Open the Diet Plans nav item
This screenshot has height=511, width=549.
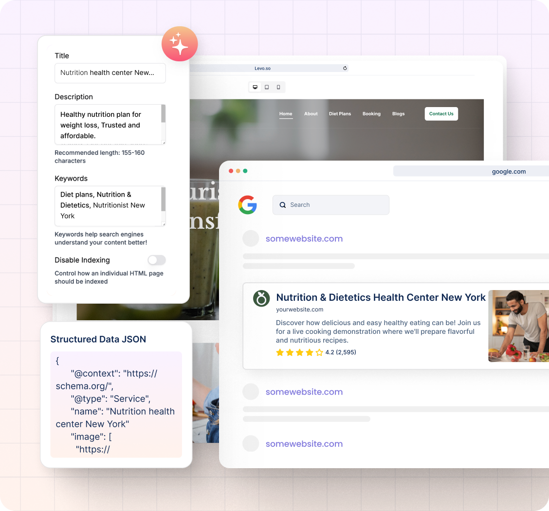(x=340, y=114)
